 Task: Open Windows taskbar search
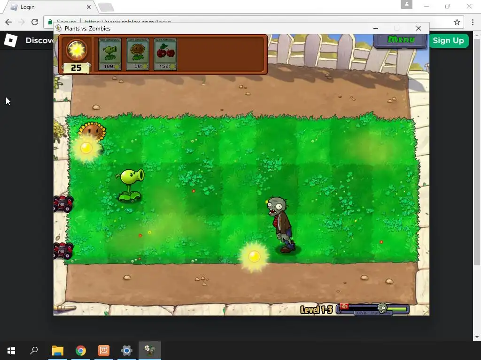34,351
